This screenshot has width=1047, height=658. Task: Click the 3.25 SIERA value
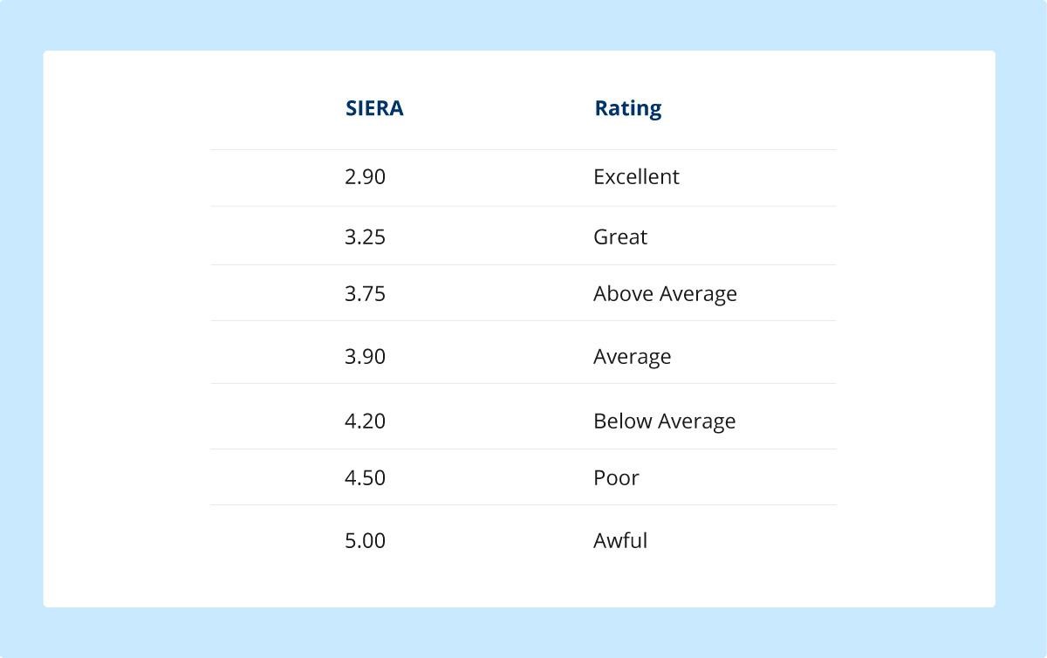pos(365,237)
